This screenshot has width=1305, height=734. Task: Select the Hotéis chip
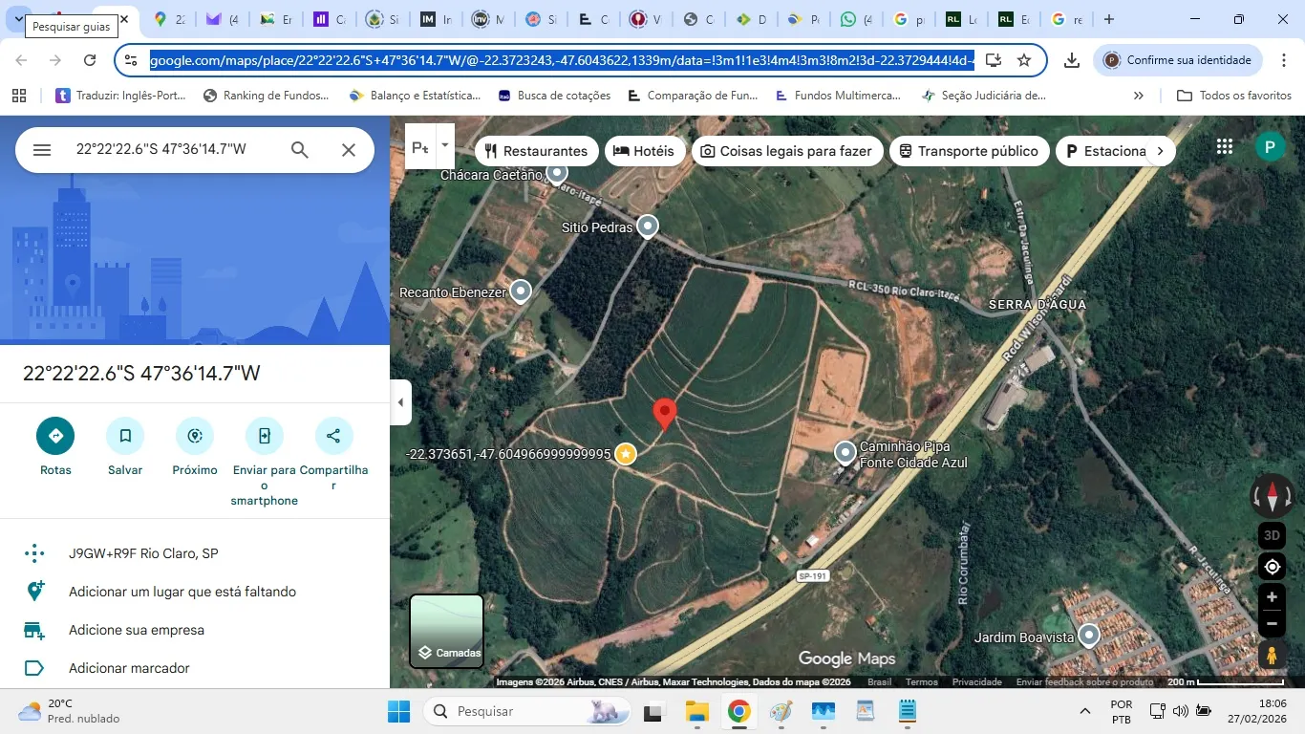pos(644,151)
